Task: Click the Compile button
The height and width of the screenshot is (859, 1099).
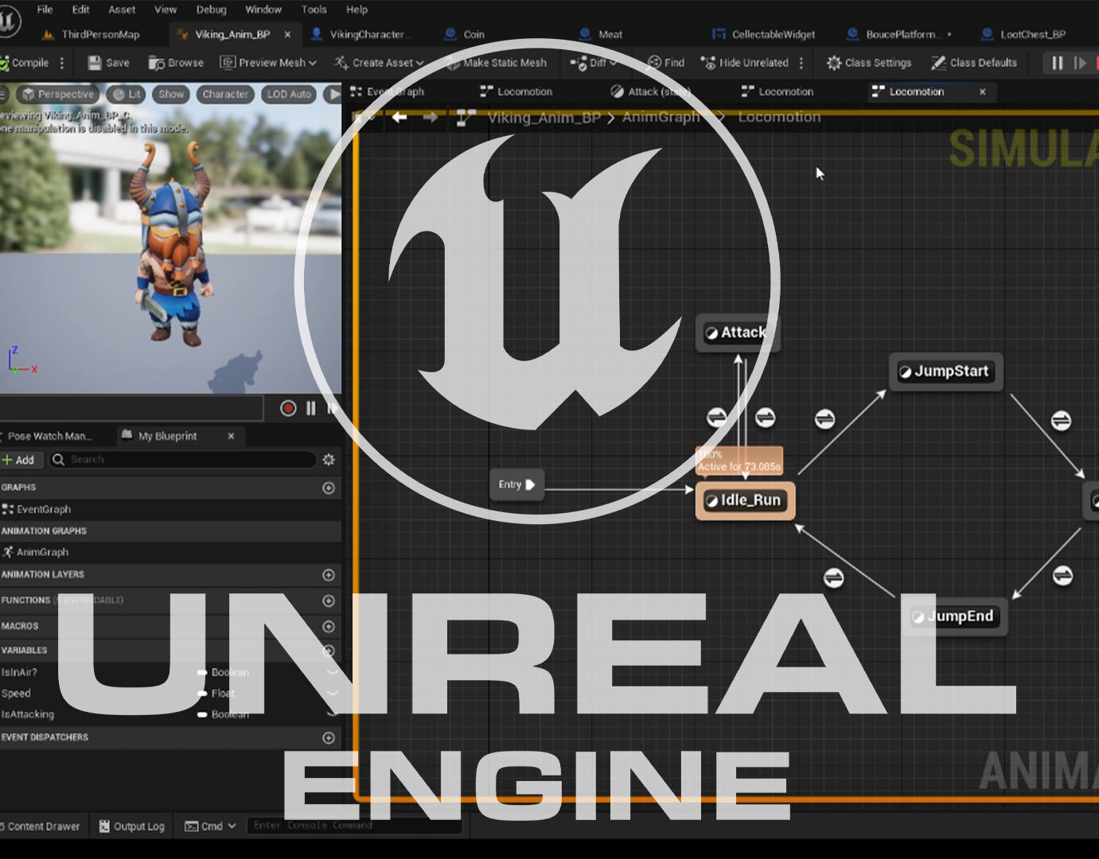Action: 25,63
